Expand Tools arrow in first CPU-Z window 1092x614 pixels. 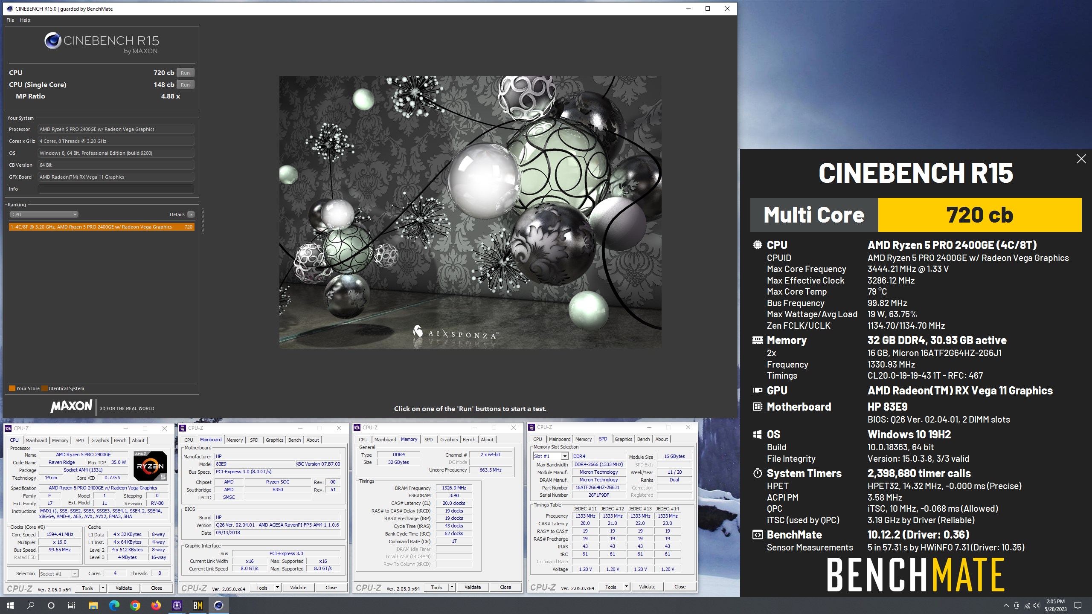[x=103, y=588]
